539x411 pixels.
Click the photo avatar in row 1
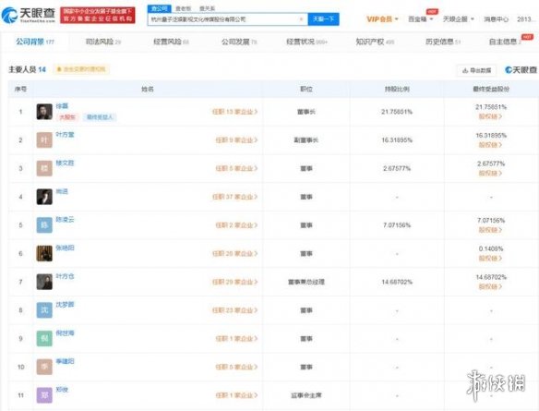click(x=44, y=112)
